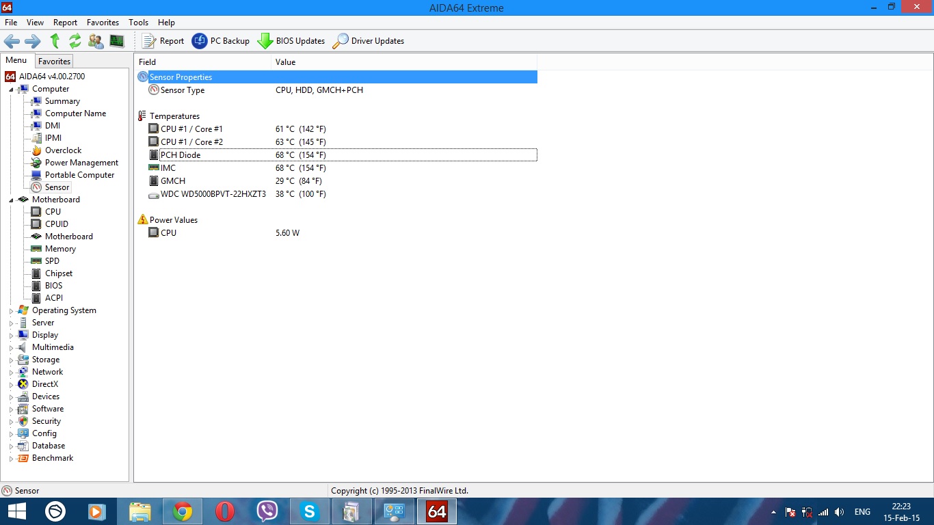
Task: Open the BIOS chip icon in the tree
Action: (x=36, y=286)
